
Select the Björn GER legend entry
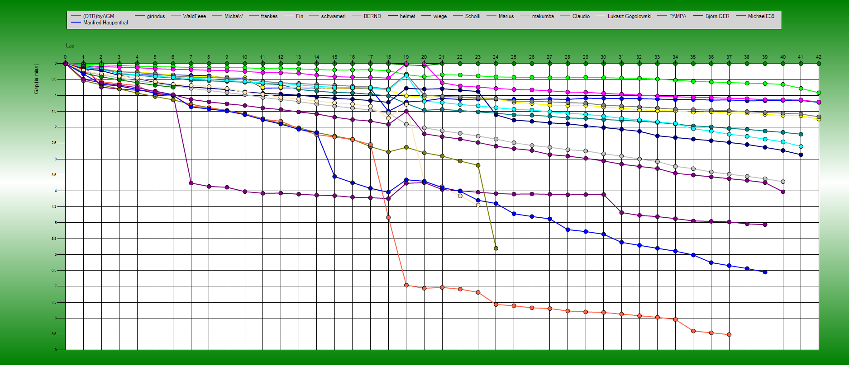point(711,16)
